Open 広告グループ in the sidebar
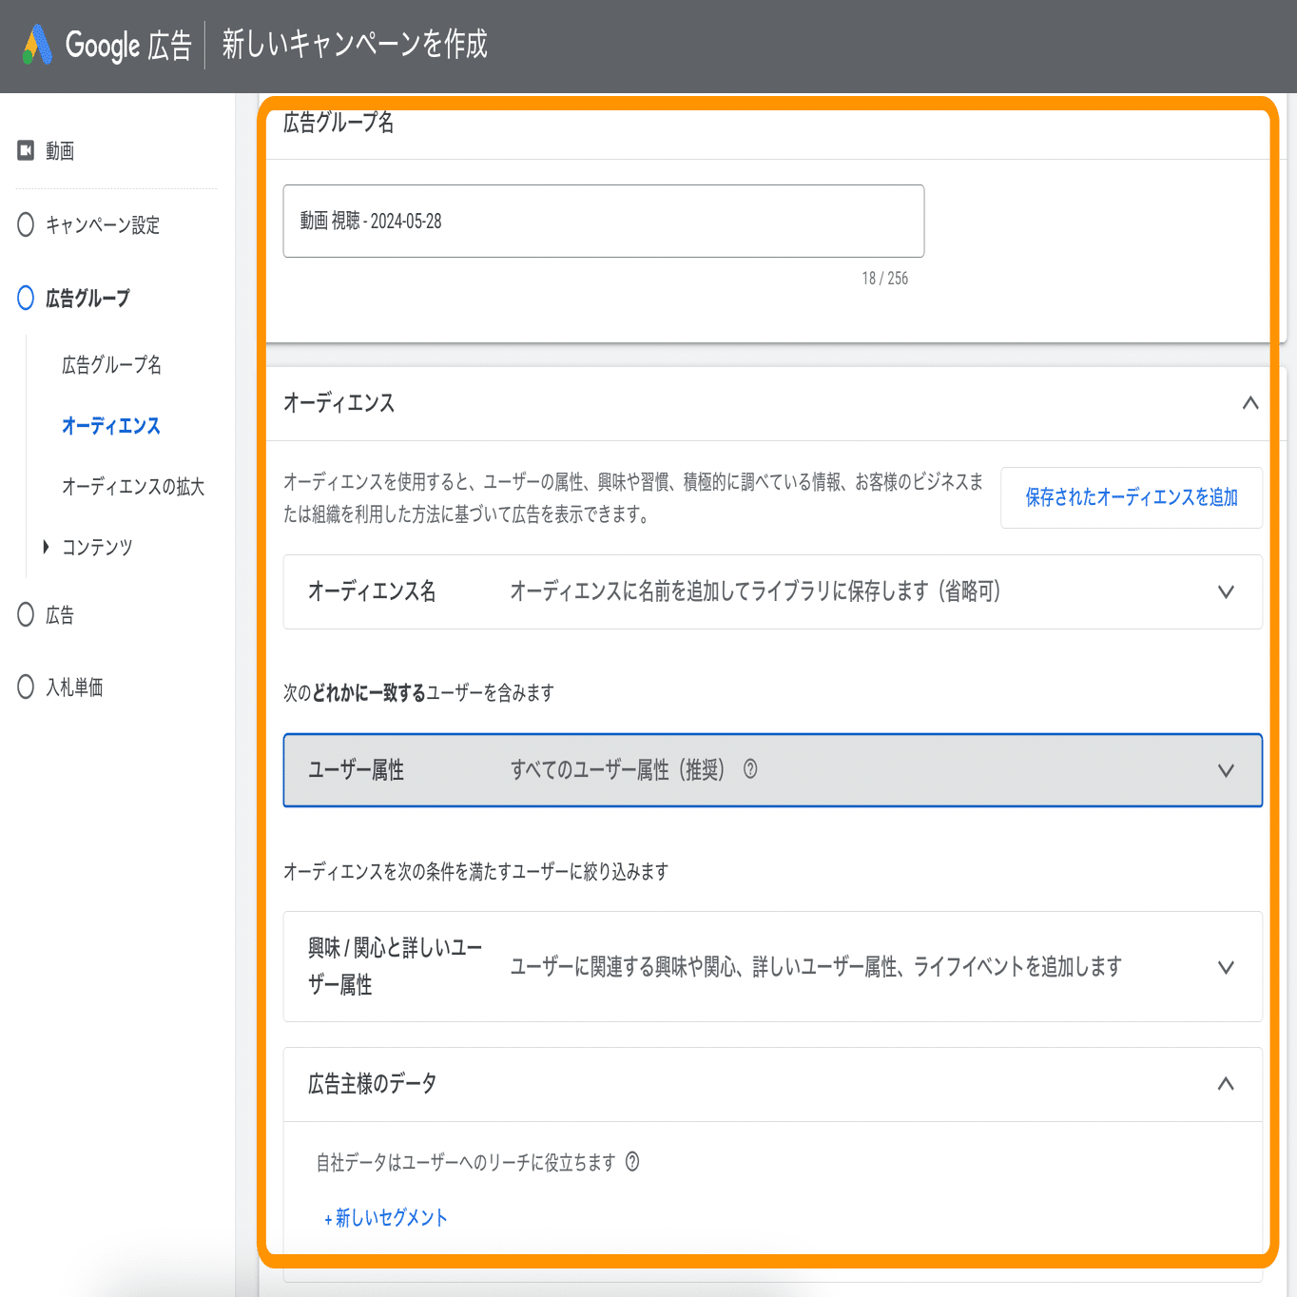Viewport: 1297px width, 1297px height. [x=87, y=299]
